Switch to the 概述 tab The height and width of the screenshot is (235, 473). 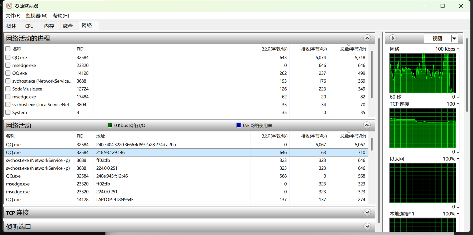(x=12, y=26)
